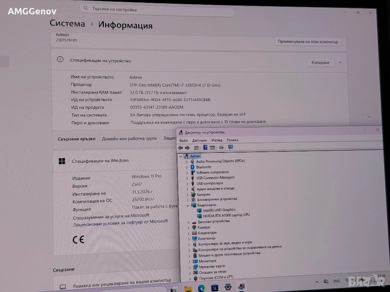The width and height of the screenshot is (390, 292).
Task: Click the Audio Processing Objects speaker icon
Action: point(192,161)
